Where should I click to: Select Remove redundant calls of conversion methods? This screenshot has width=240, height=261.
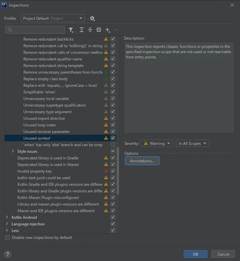60,52
